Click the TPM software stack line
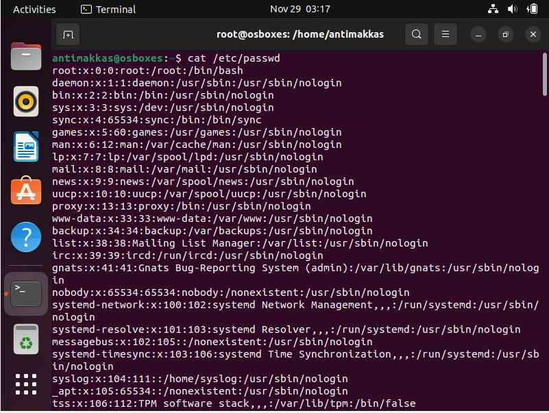 234,403
